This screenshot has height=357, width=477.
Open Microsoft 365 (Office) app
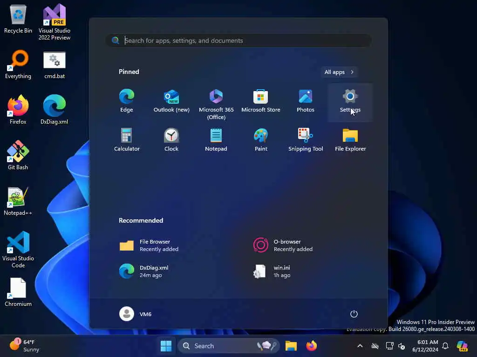tap(216, 103)
